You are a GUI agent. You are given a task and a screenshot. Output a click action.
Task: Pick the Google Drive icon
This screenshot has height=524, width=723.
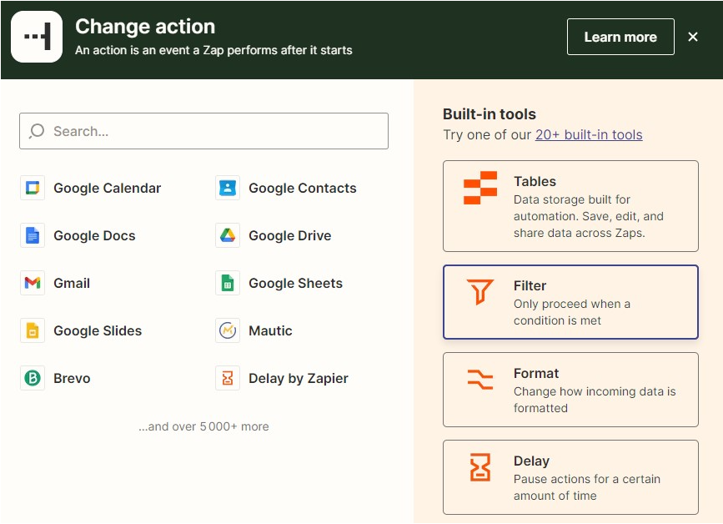pos(228,235)
